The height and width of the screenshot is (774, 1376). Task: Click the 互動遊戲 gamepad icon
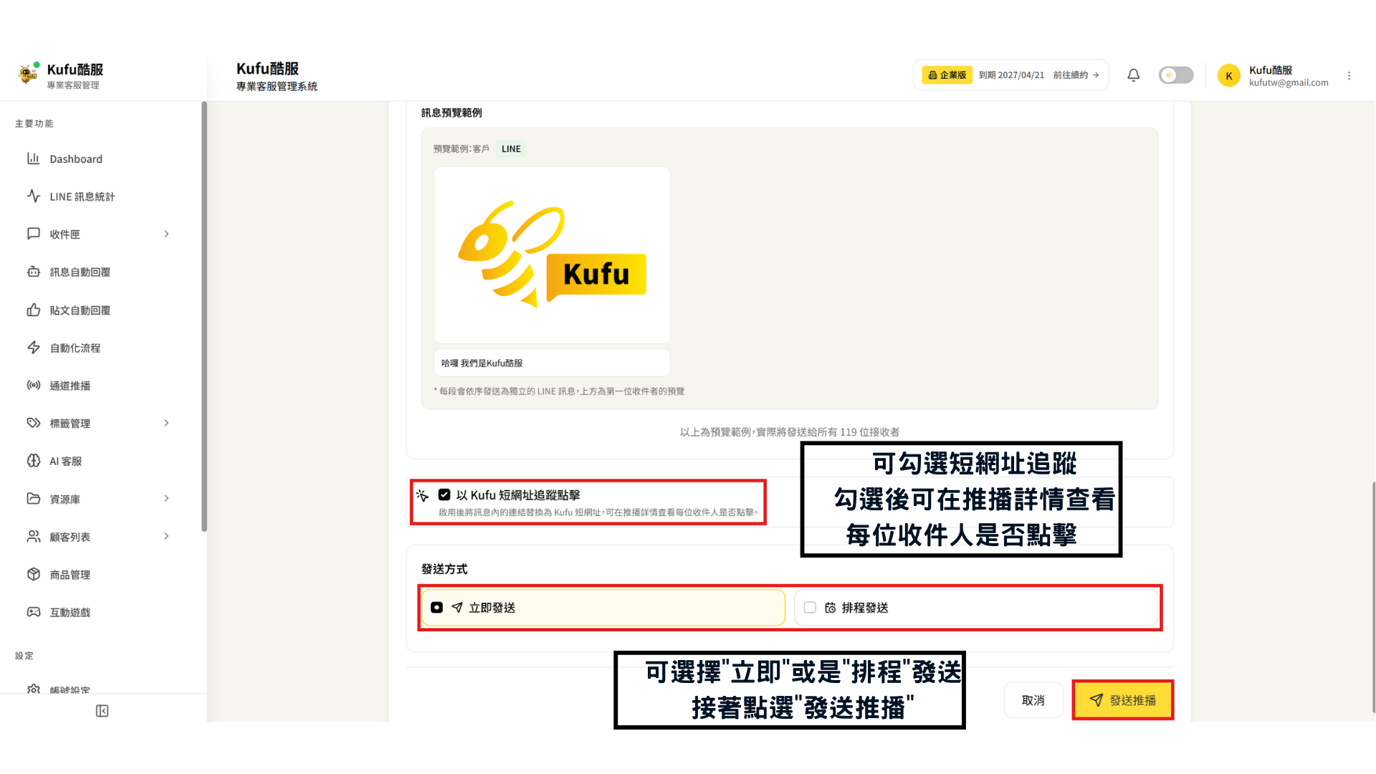[33, 612]
